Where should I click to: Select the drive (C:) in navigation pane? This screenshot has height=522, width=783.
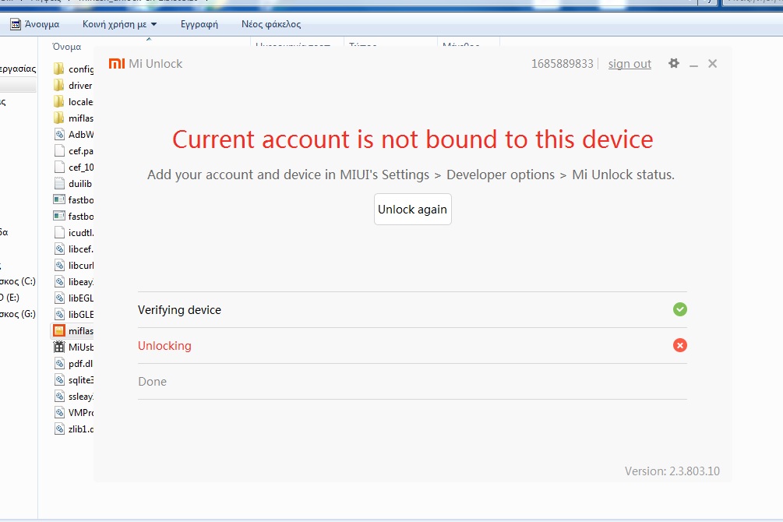(x=17, y=281)
